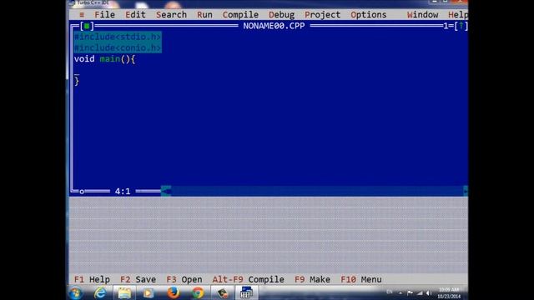
Task: Click the volume icon in system tray
Action: coord(428,292)
